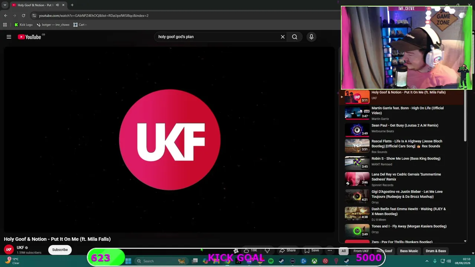Reload the YouTube page

23,16
